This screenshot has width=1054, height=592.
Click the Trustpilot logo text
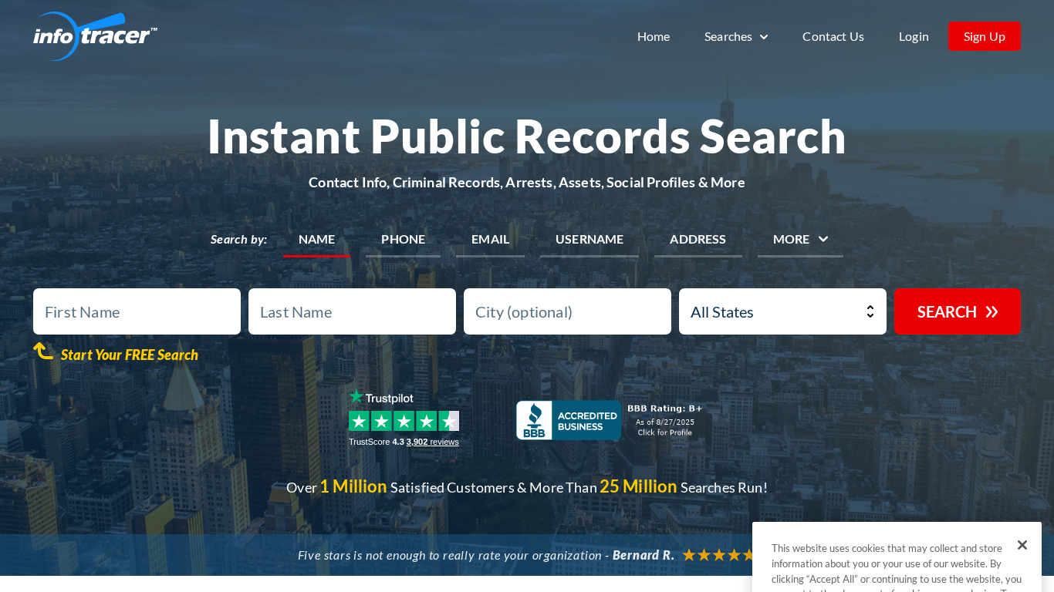(x=381, y=398)
